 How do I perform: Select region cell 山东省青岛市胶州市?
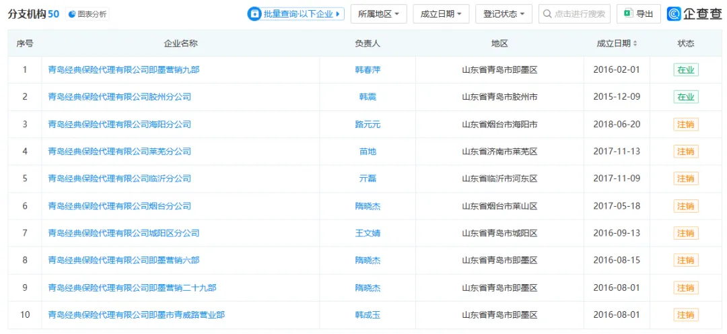(499, 97)
